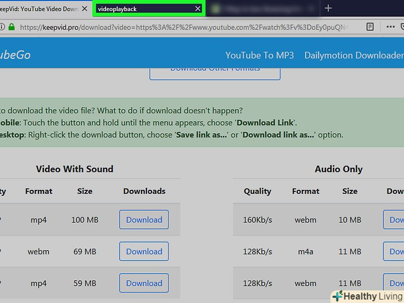This screenshot has height=303, width=404.
Task: Close the KeepVid tab
Action: [85, 8]
